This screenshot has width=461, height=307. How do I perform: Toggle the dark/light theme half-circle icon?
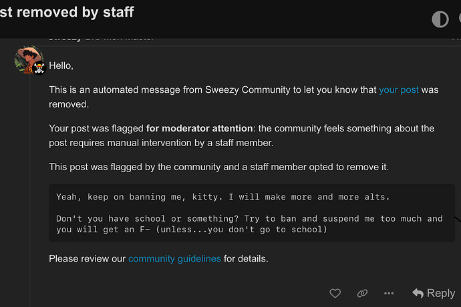point(440,19)
